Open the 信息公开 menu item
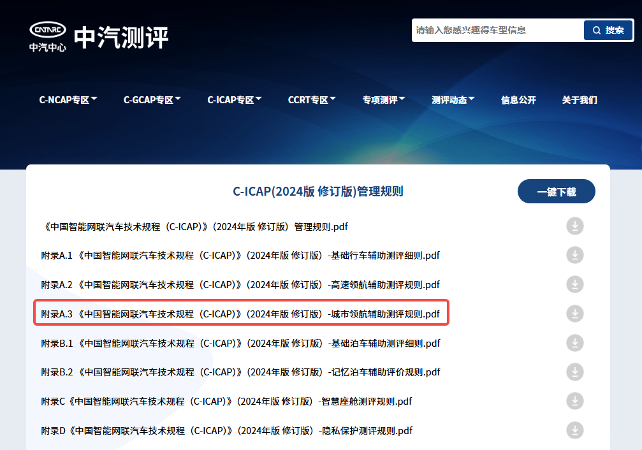This screenshot has height=450, width=642. [x=518, y=100]
